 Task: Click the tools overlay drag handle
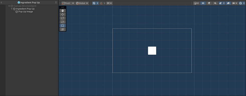63,7
